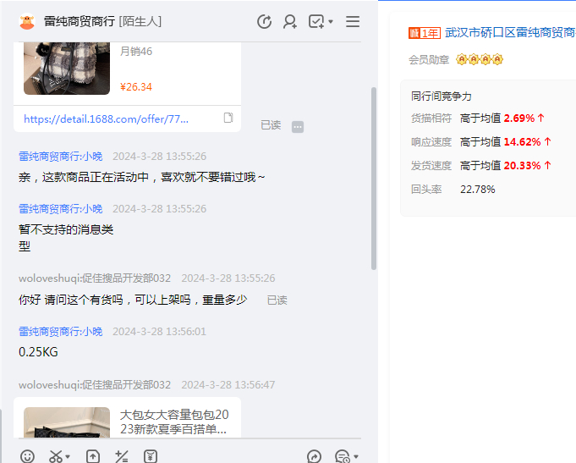Screen dimensions: 576x463
Task: Click the file upload icon
Action: [x=92, y=456]
